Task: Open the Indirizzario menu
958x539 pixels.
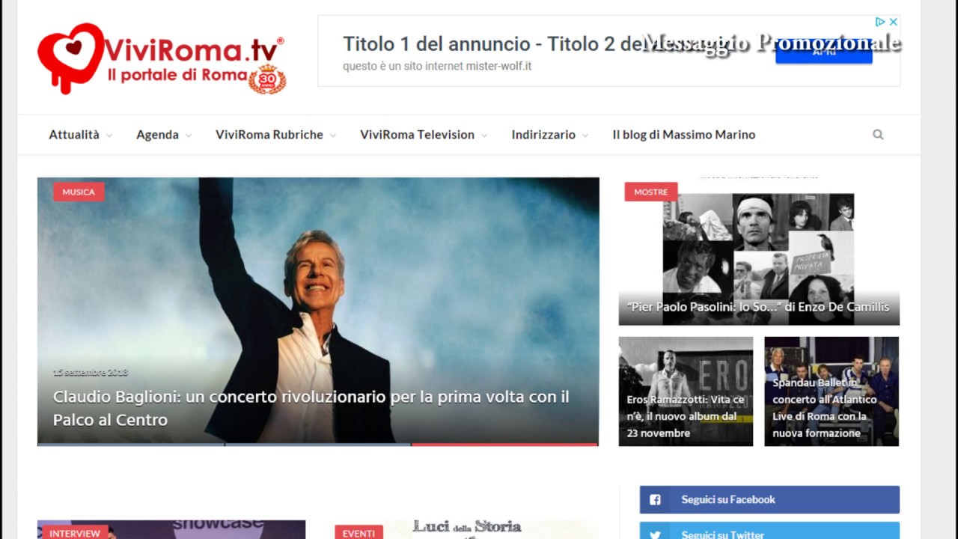Action: pyautogui.click(x=549, y=135)
